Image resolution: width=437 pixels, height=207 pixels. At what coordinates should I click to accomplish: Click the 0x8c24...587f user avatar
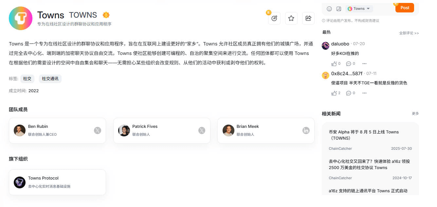click(x=325, y=76)
